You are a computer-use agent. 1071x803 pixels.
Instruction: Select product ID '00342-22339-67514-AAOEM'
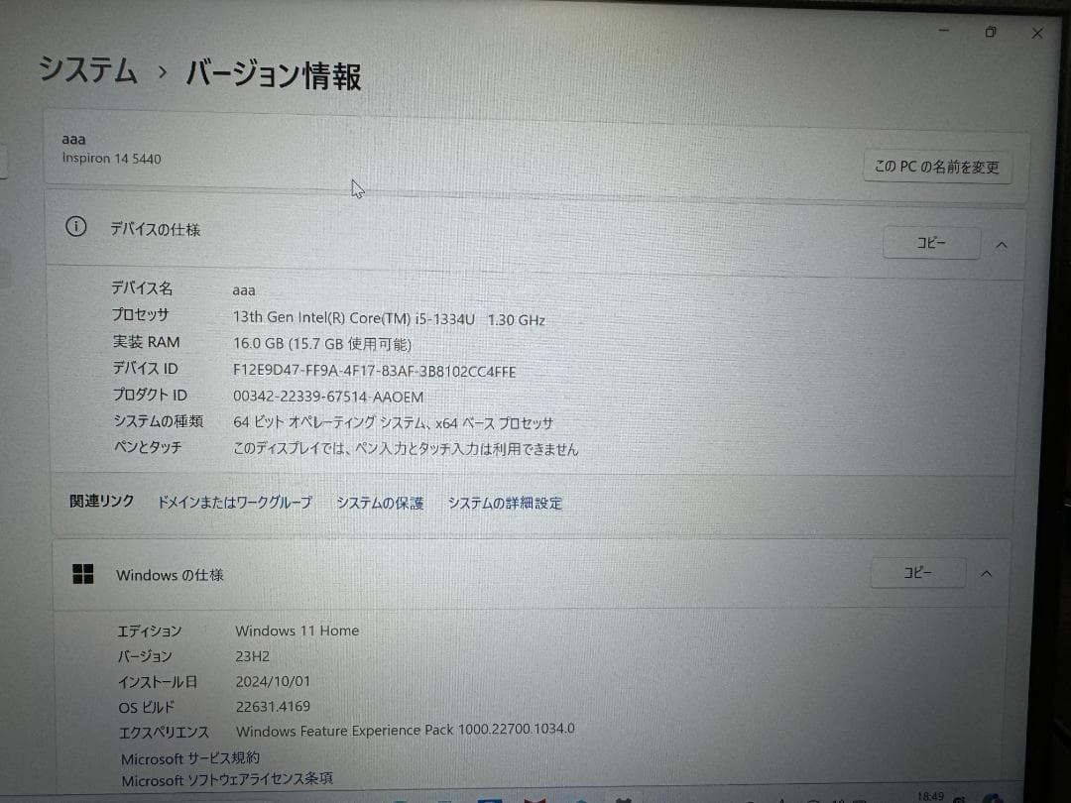click(x=328, y=397)
